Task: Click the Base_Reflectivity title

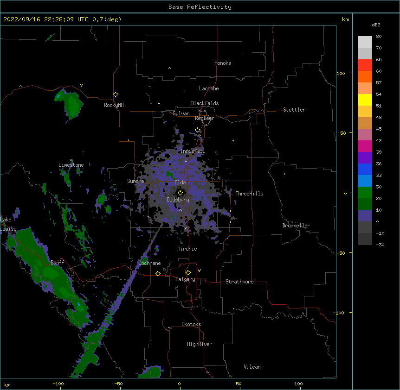Action: [200, 7]
